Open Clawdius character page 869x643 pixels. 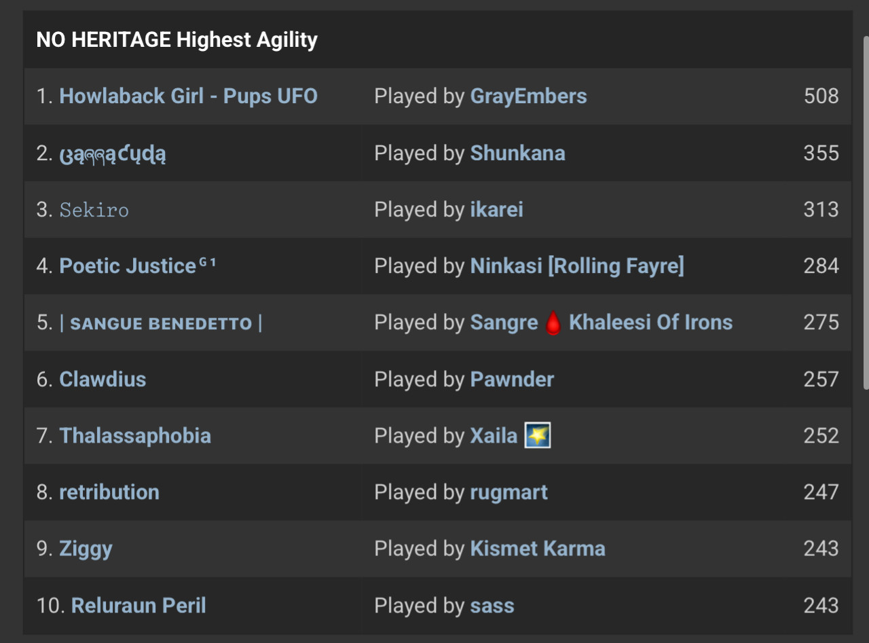pos(103,379)
